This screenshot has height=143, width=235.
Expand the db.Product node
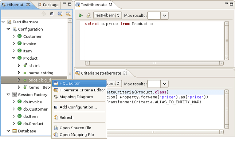pyautogui.click(x=13, y=124)
